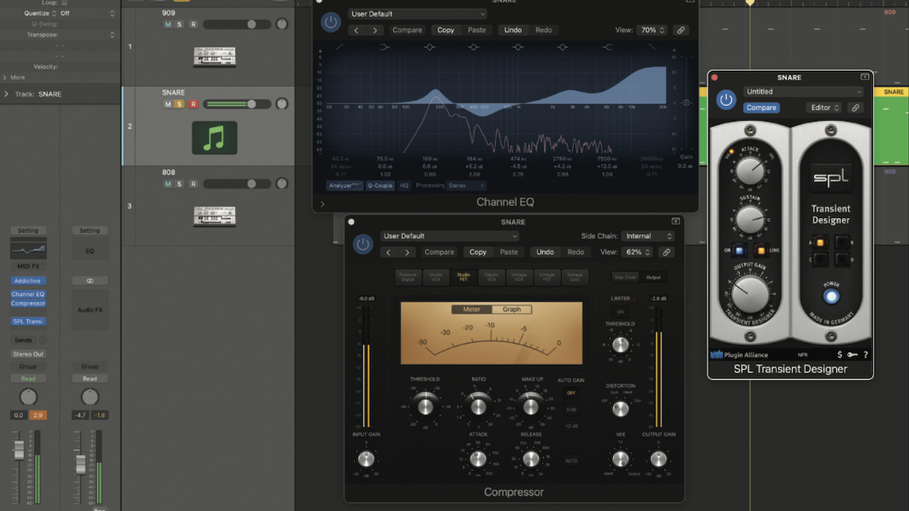Change the Side Chain setting from Internal
909x511 pixels.
click(648, 236)
